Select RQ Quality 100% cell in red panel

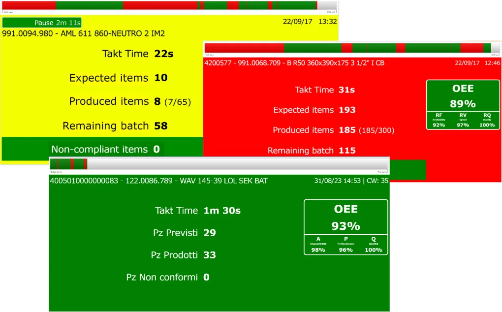click(x=487, y=120)
